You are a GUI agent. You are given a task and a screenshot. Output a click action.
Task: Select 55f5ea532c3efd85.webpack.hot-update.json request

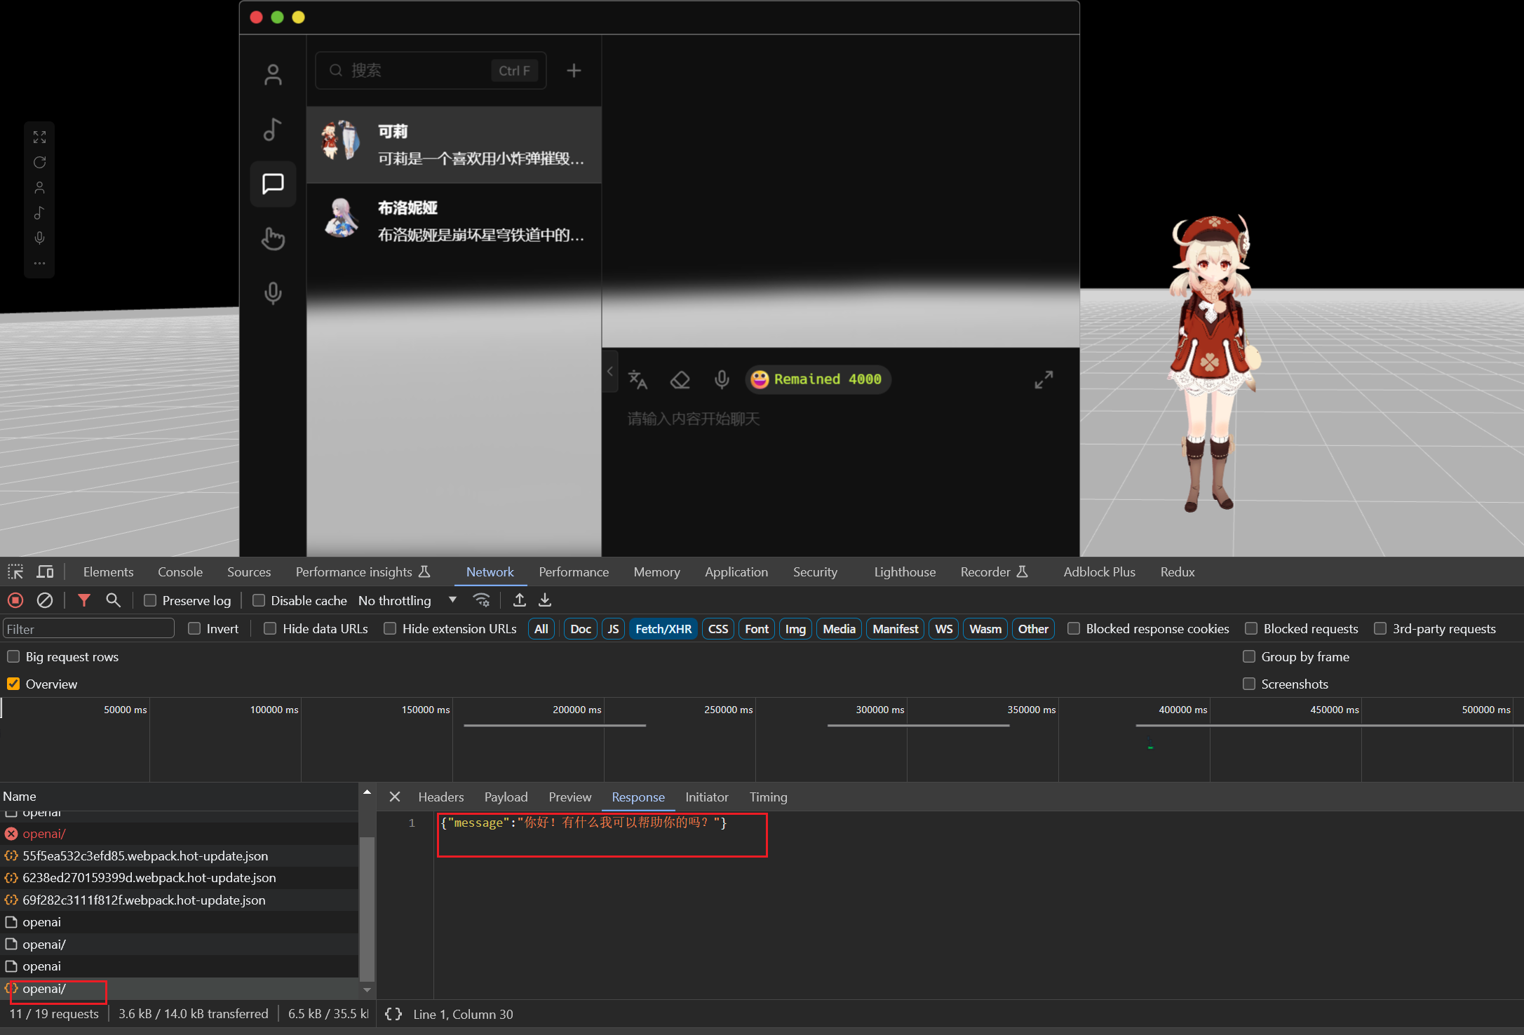coord(179,856)
